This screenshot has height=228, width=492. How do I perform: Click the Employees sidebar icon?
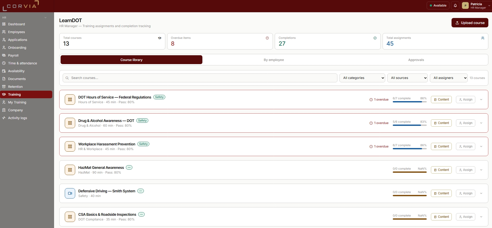coord(4,32)
